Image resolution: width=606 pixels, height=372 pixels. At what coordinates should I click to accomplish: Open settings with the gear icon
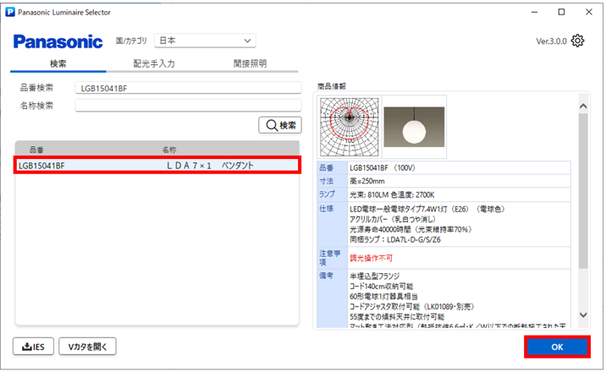click(x=578, y=41)
